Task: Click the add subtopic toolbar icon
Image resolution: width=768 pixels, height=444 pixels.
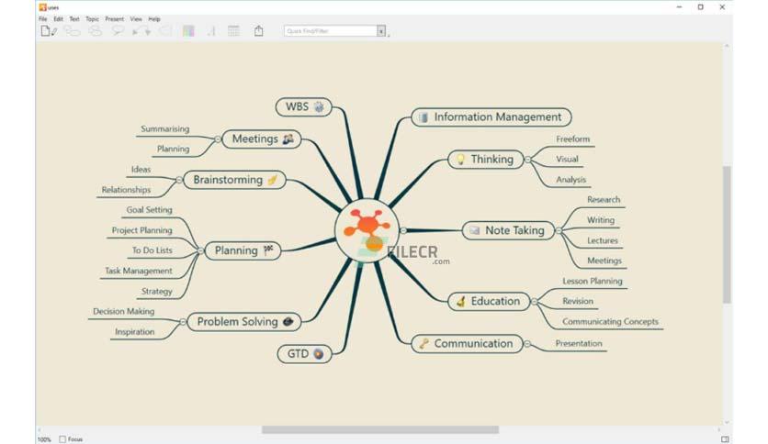Action: point(72,31)
